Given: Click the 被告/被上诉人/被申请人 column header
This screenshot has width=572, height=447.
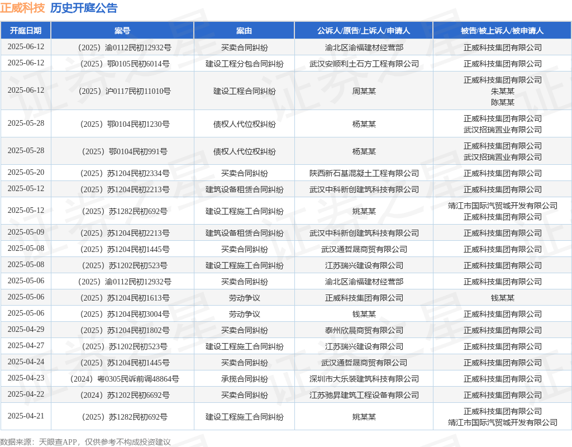Looking at the screenshot, I should pyautogui.click(x=502, y=31).
